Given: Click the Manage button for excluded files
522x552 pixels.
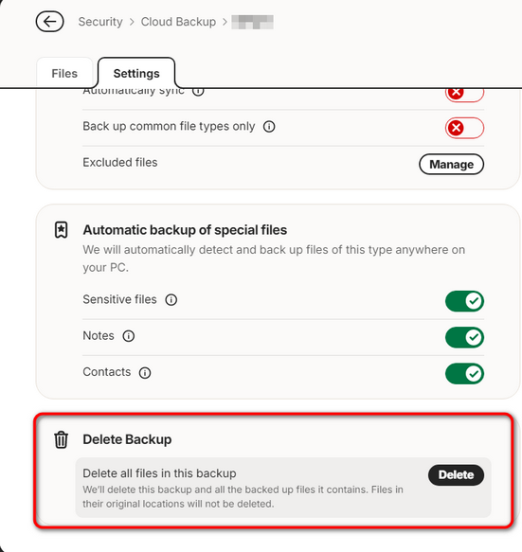Looking at the screenshot, I should (x=451, y=164).
